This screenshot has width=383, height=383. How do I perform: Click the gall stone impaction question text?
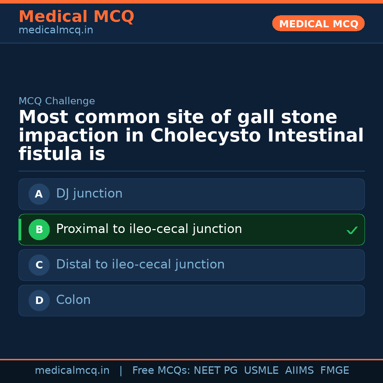click(191, 136)
